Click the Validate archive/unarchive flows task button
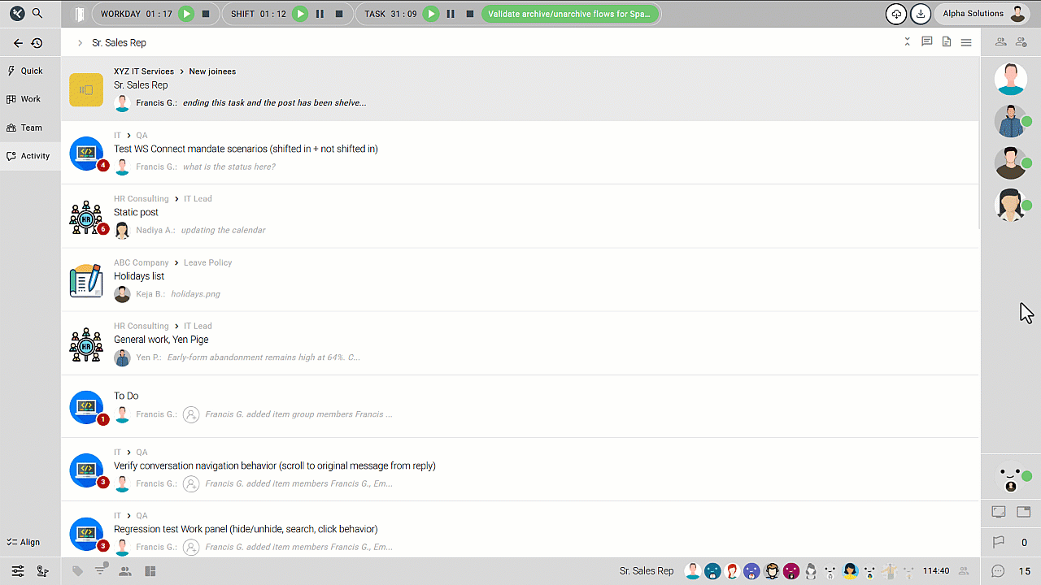 click(x=569, y=14)
